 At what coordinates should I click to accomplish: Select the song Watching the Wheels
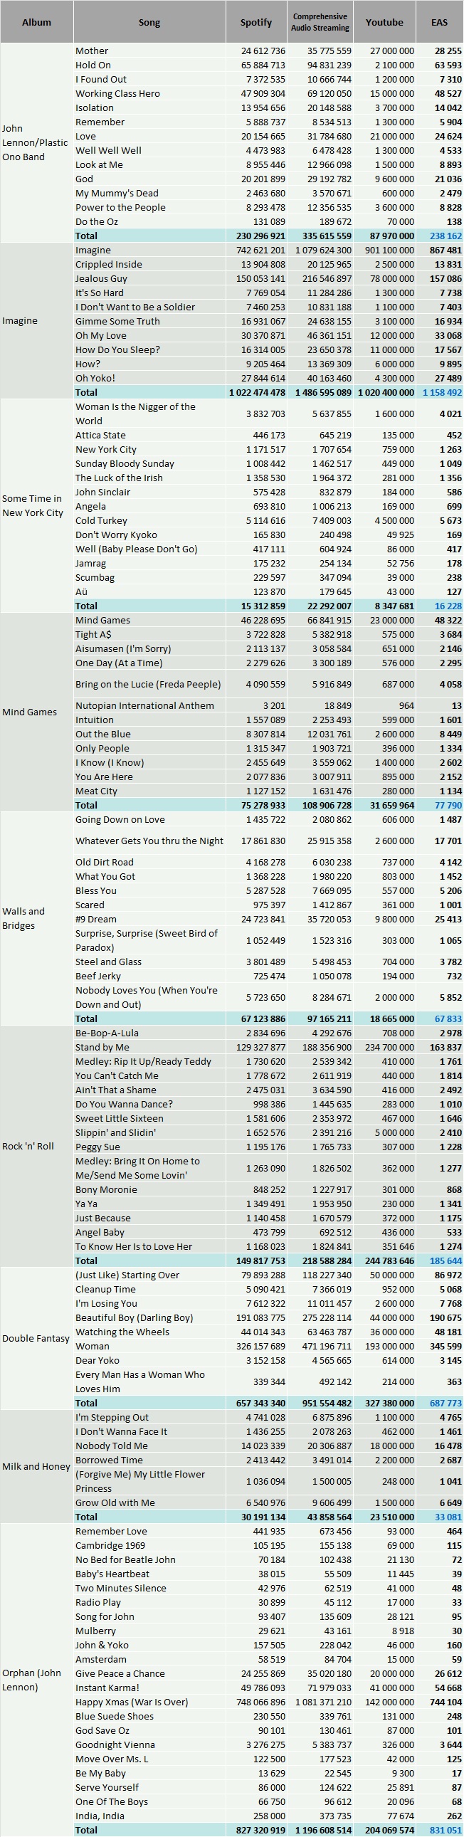click(x=122, y=1332)
